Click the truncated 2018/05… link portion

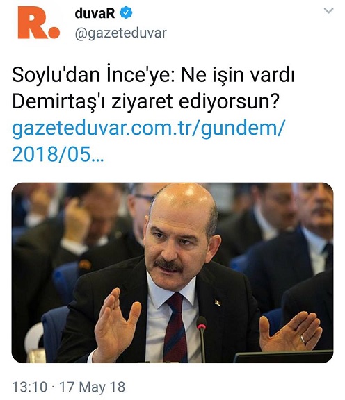pos(58,155)
